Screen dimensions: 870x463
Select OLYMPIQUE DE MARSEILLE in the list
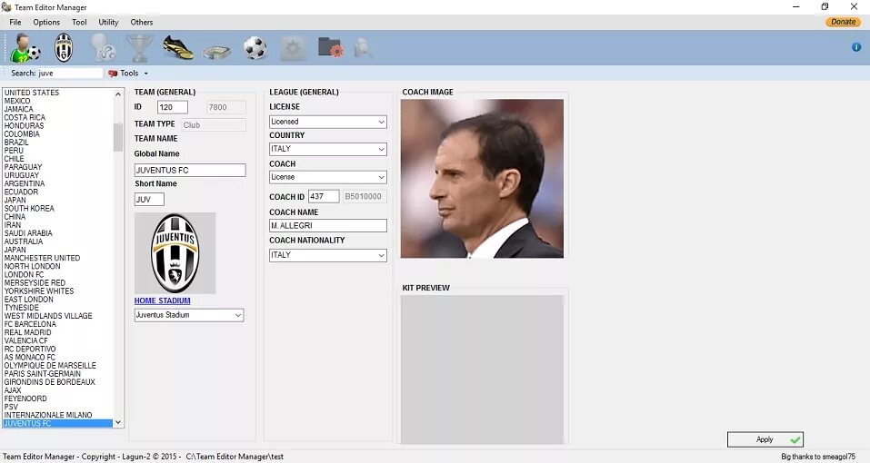click(x=50, y=366)
